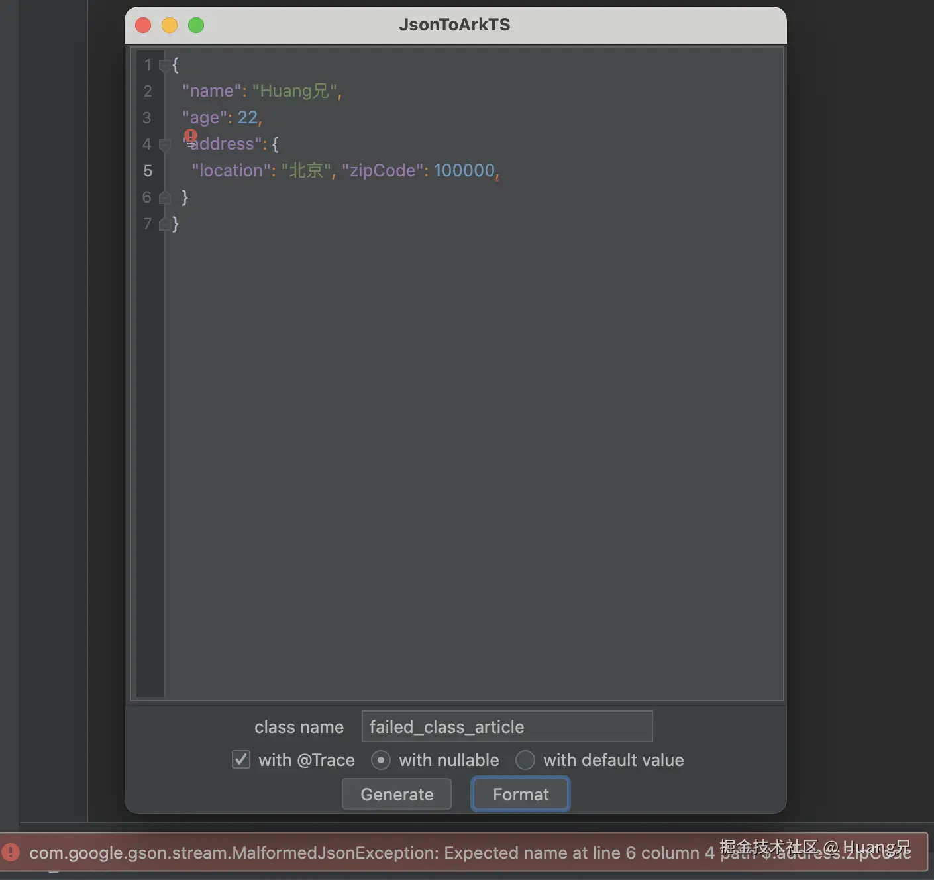Click the fold end marker on line 6
The image size is (934, 880).
[164, 197]
